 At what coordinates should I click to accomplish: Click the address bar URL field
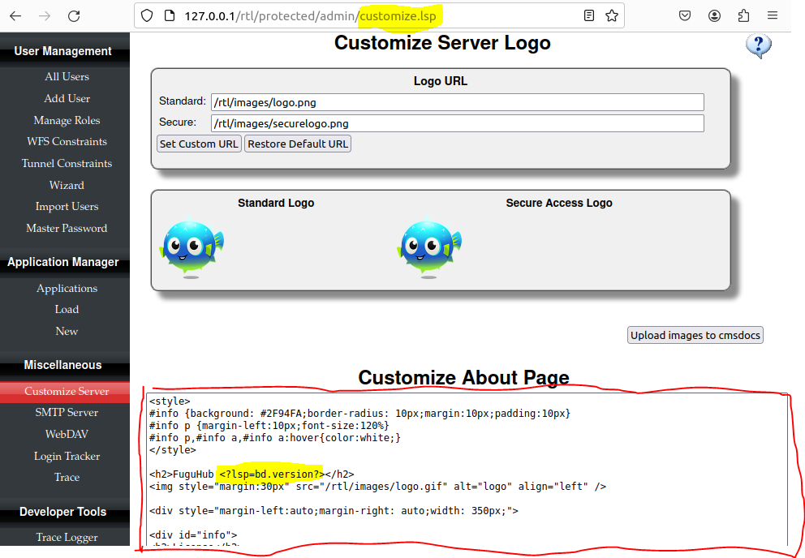(x=380, y=16)
